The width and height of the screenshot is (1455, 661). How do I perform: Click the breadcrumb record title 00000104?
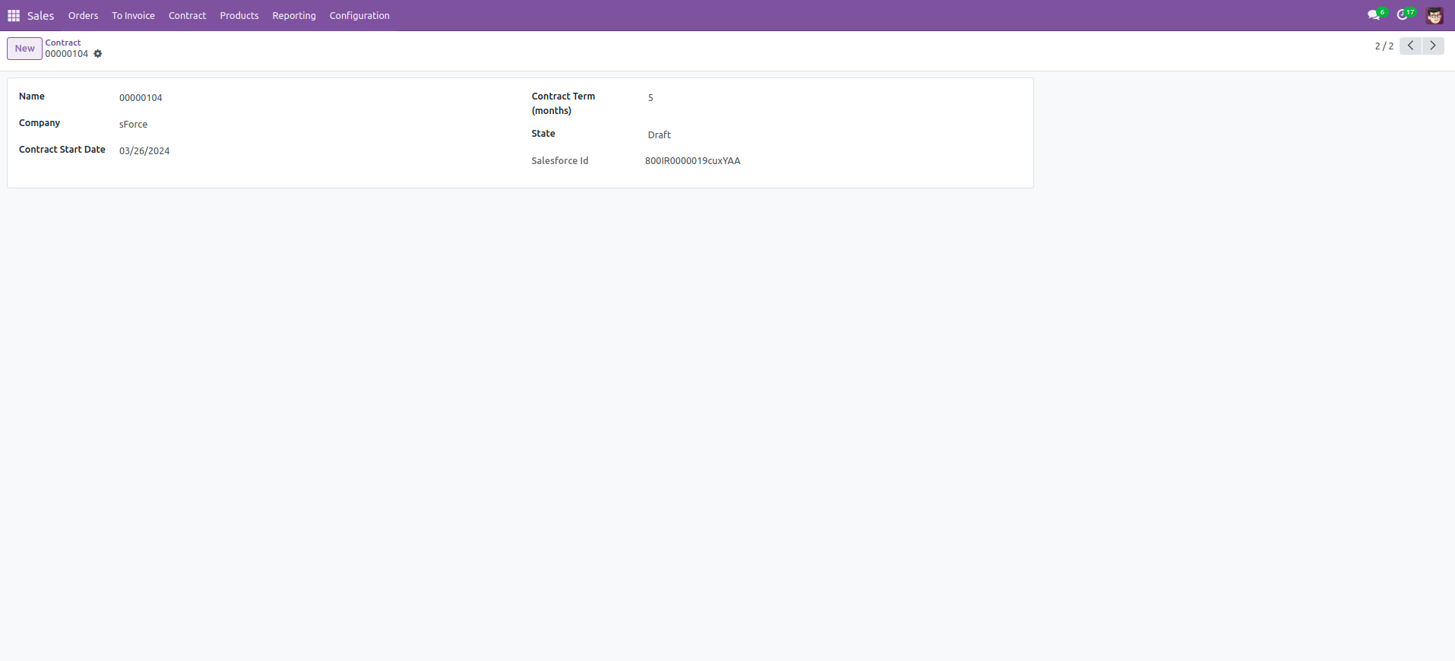coord(67,54)
